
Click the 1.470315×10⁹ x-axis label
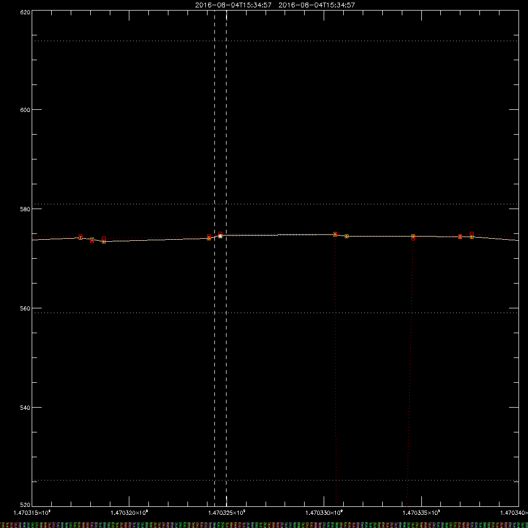coord(32,513)
